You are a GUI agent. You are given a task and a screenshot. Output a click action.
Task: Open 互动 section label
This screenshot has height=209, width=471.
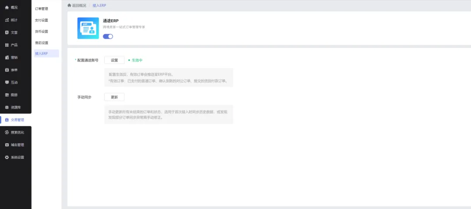pos(14,82)
